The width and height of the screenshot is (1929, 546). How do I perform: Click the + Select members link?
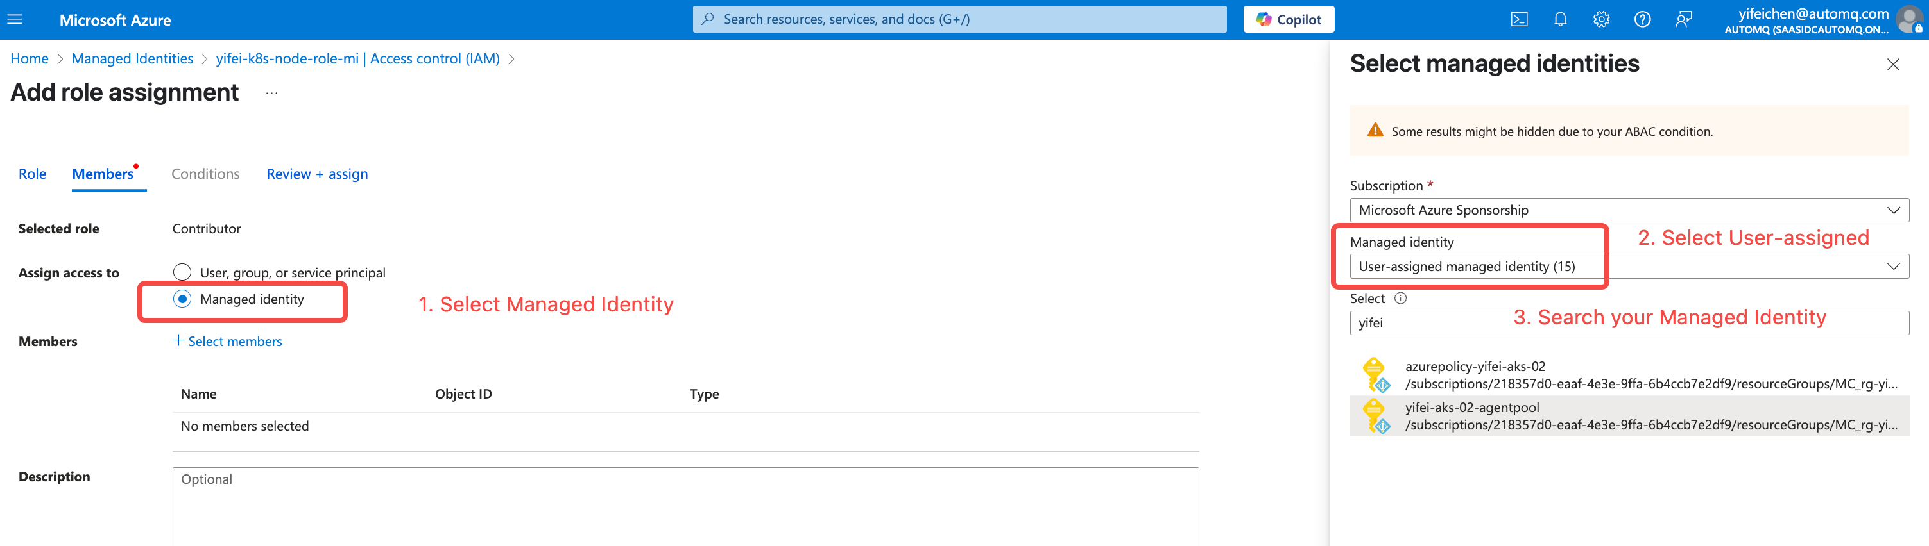(x=228, y=341)
